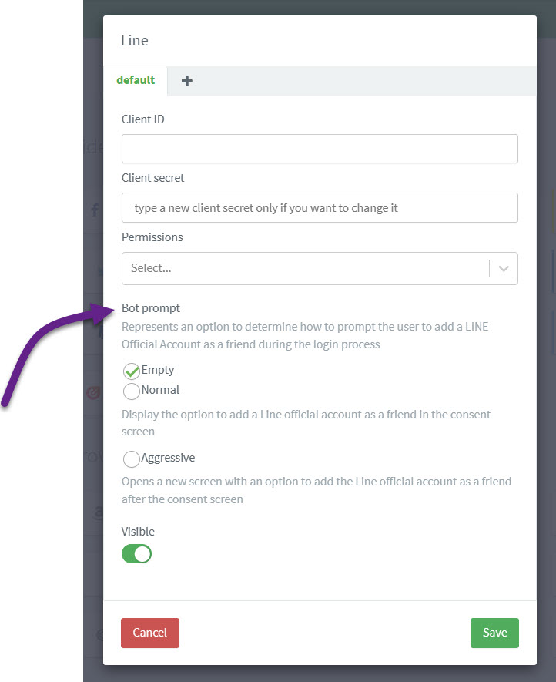Click the Line dialog title
This screenshot has width=556, height=682.
pyautogui.click(x=135, y=40)
